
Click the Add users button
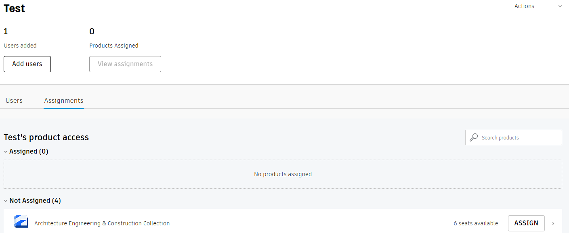[x=27, y=64]
